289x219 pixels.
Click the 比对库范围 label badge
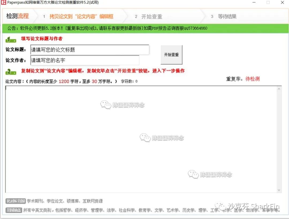pyautogui.click(x=16, y=201)
